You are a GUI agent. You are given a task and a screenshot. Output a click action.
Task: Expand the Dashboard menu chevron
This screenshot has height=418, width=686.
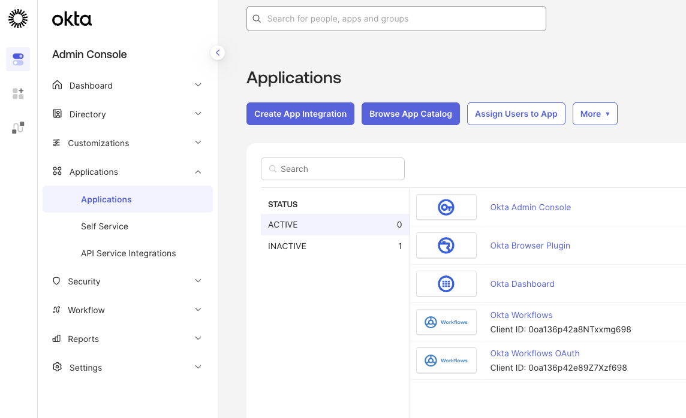click(198, 84)
